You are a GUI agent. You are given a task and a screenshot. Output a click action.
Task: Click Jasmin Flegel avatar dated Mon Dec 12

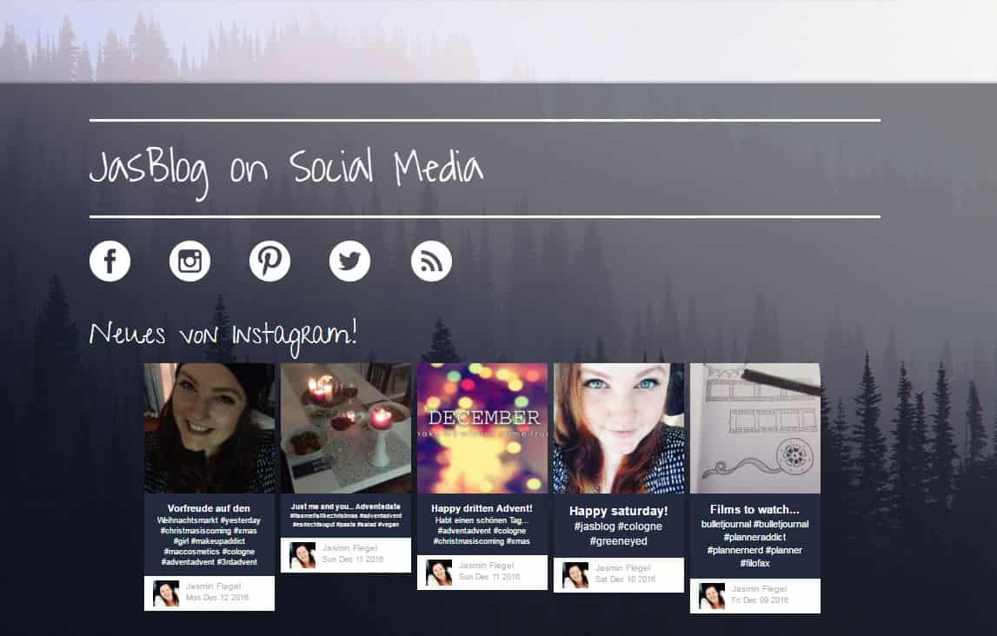click(x=166, y=593)
